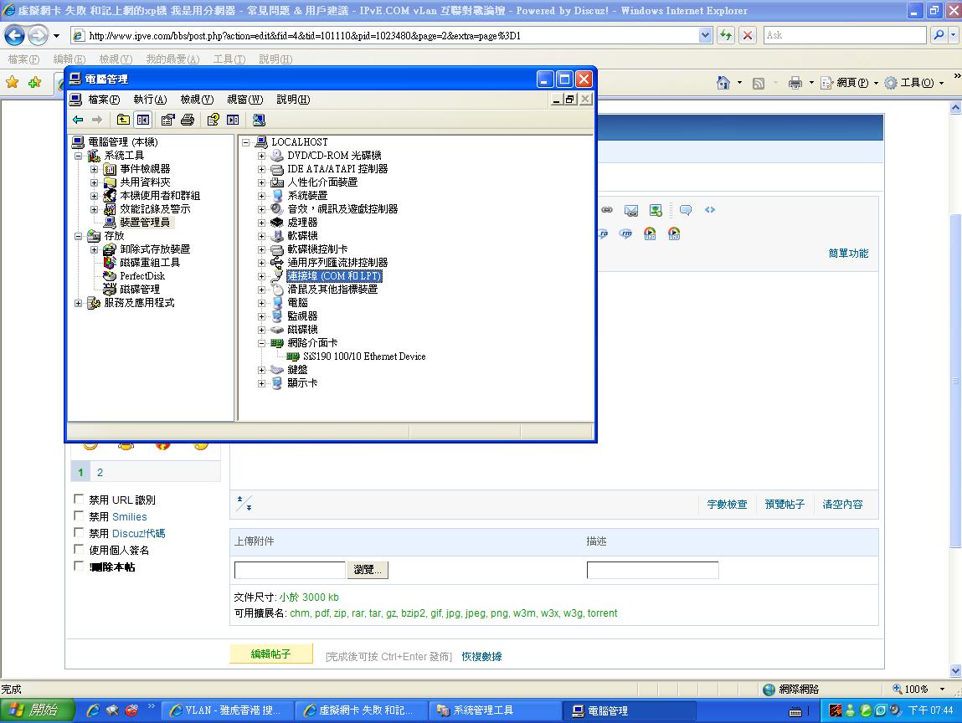Click the IE Ask search box

[x=845, y=35]
